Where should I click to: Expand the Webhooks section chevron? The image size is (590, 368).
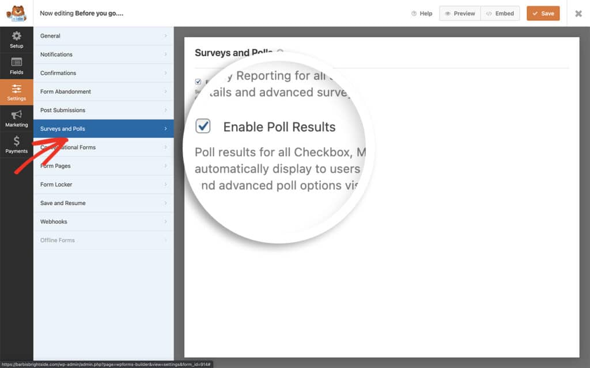pos(165,221)
